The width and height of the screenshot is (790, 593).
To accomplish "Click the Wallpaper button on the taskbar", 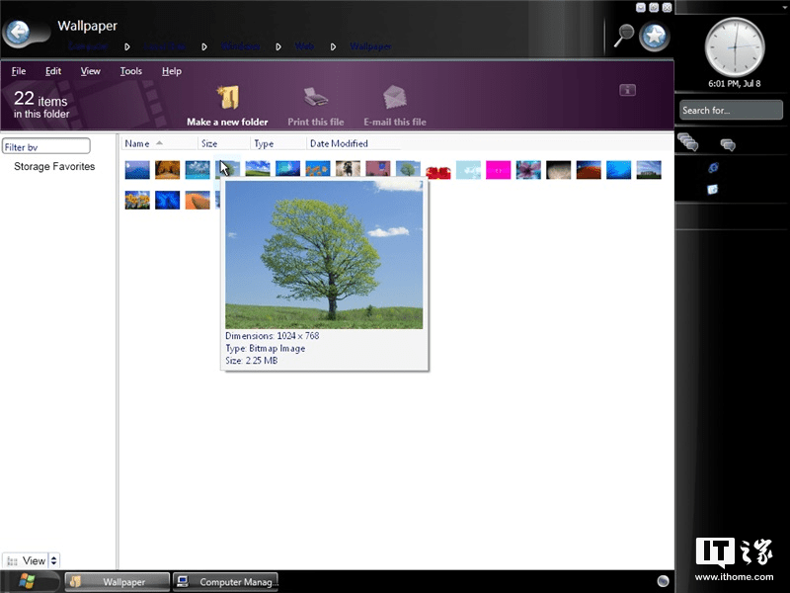I will pyautogui.click(x=118, y=581).
